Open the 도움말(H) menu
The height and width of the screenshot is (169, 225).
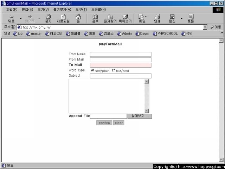[x=98, y=10]
